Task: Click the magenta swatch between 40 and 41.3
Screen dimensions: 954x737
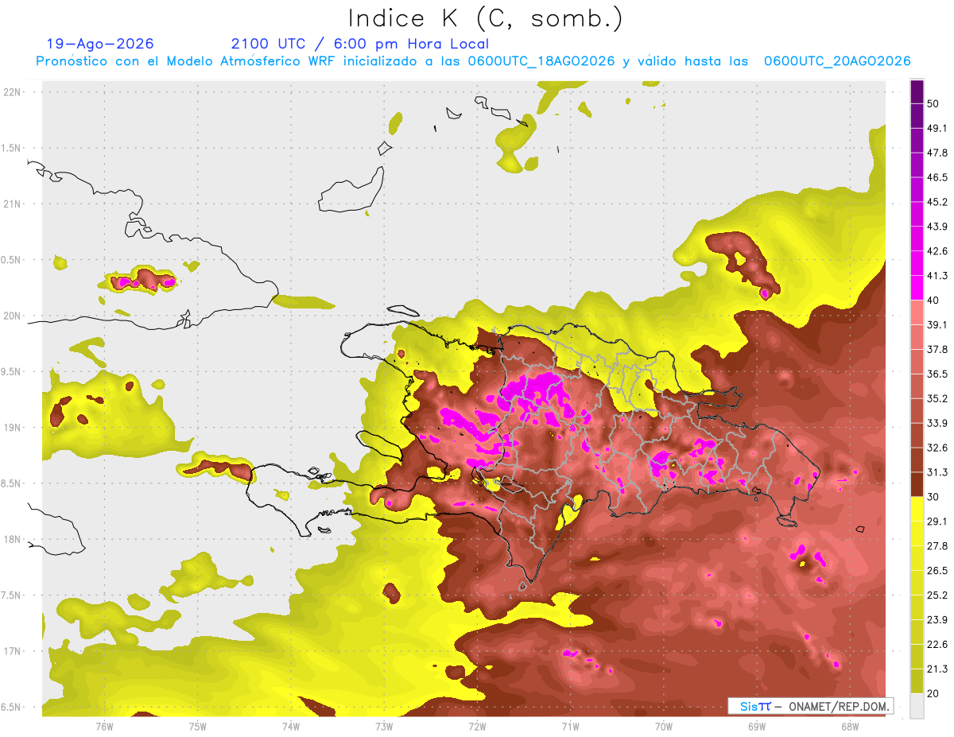Action: coord(917,288)
